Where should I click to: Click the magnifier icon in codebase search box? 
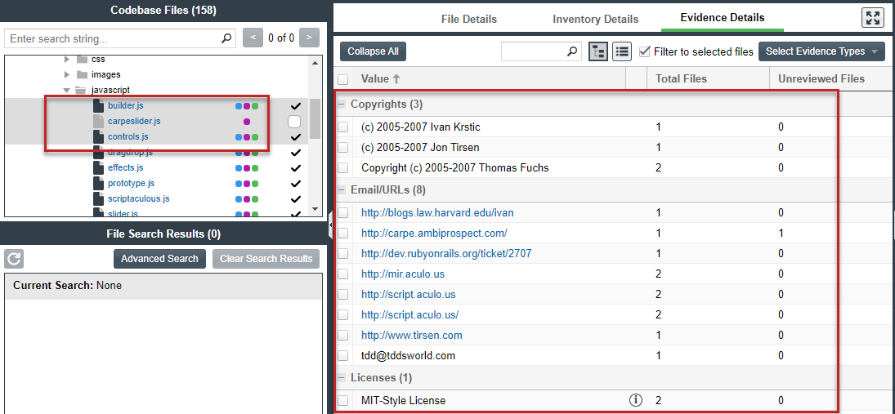coord(226,38)
